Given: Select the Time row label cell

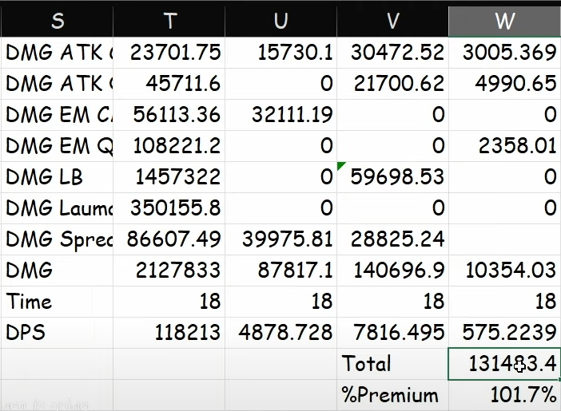Looking at the screenshot, I should coord(57,302).
